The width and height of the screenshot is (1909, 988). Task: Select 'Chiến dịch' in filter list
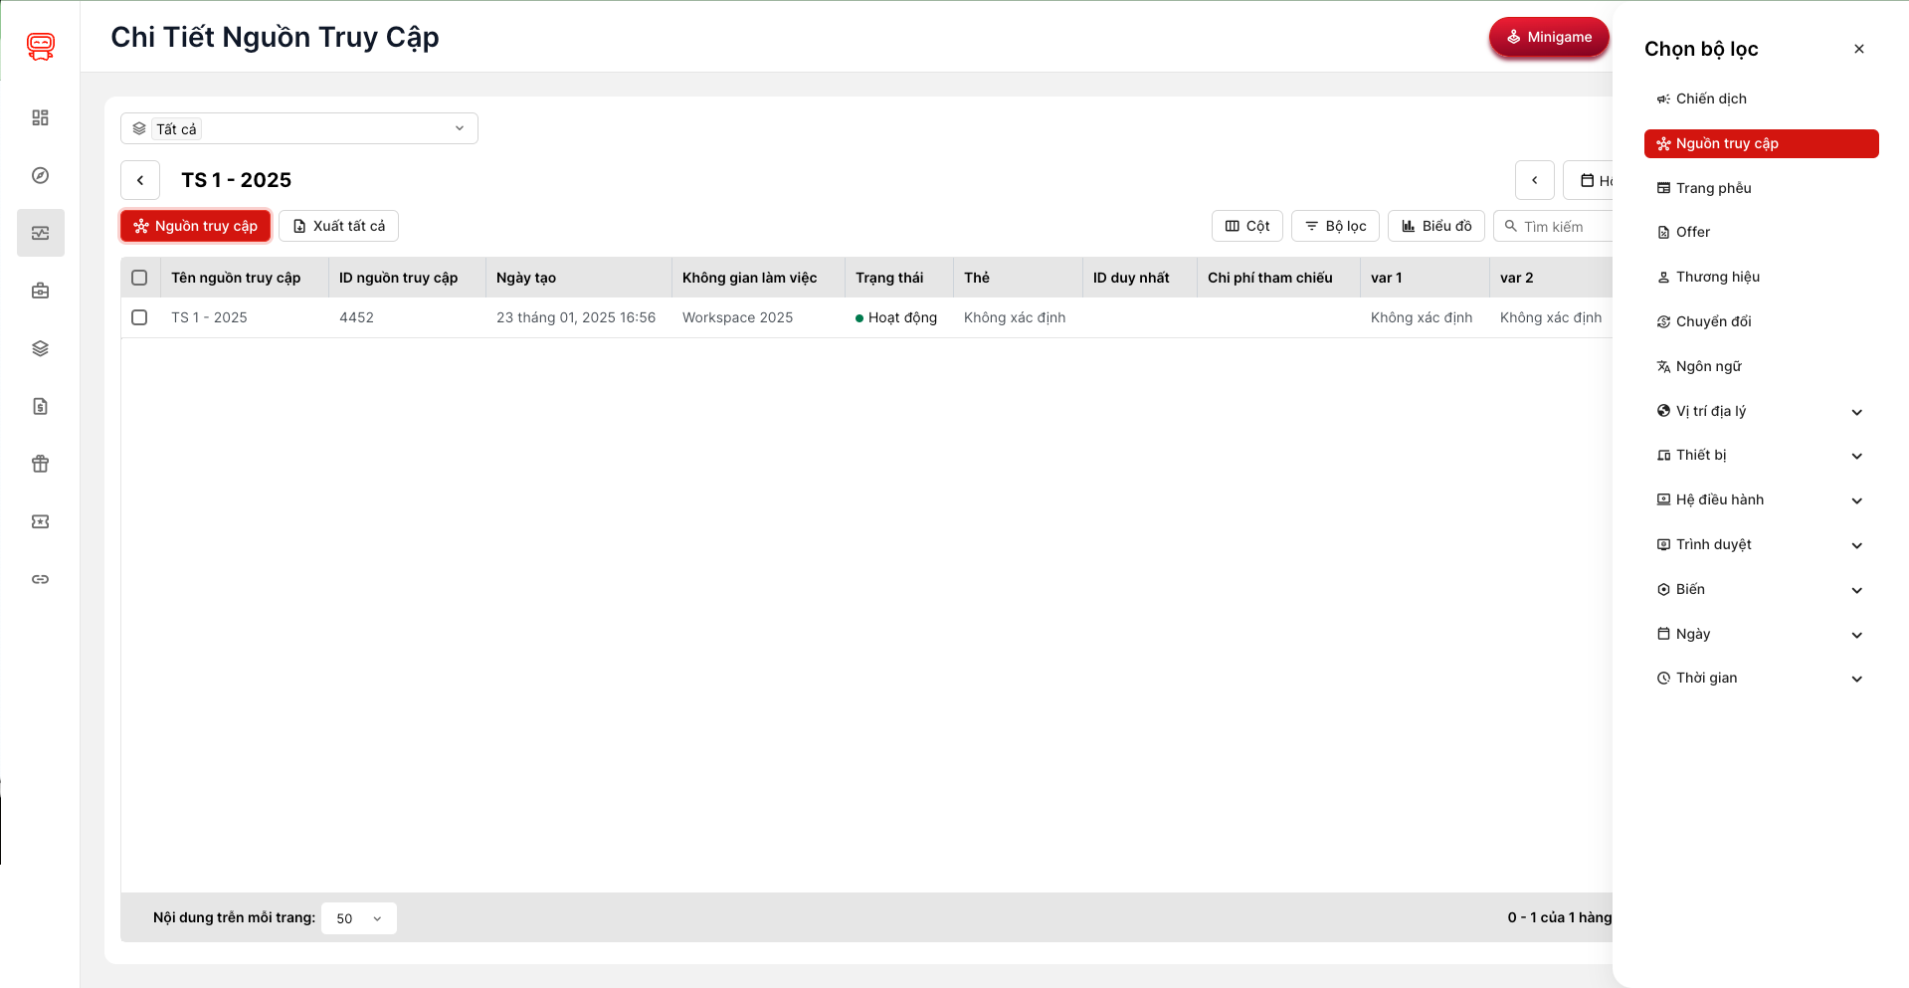tap(1710, 99)
